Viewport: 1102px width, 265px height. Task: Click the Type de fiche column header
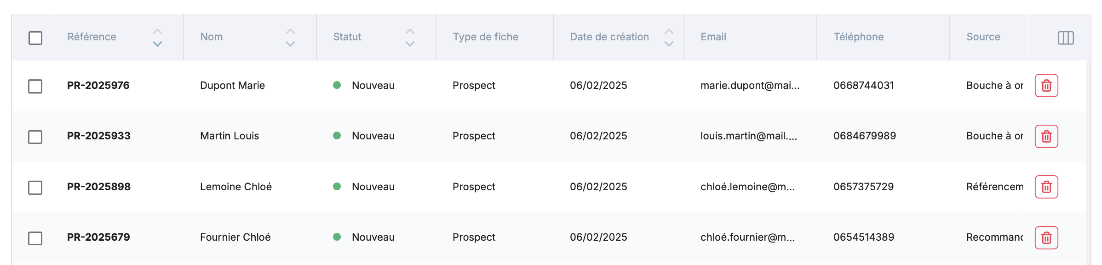[485, 37]
